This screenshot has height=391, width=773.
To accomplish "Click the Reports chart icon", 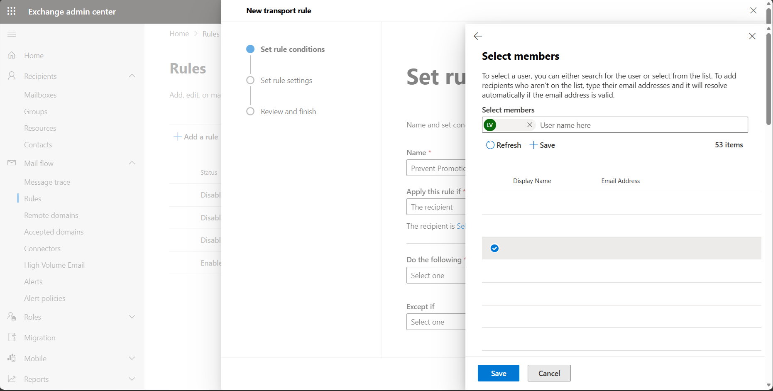I will pos(12,379).
